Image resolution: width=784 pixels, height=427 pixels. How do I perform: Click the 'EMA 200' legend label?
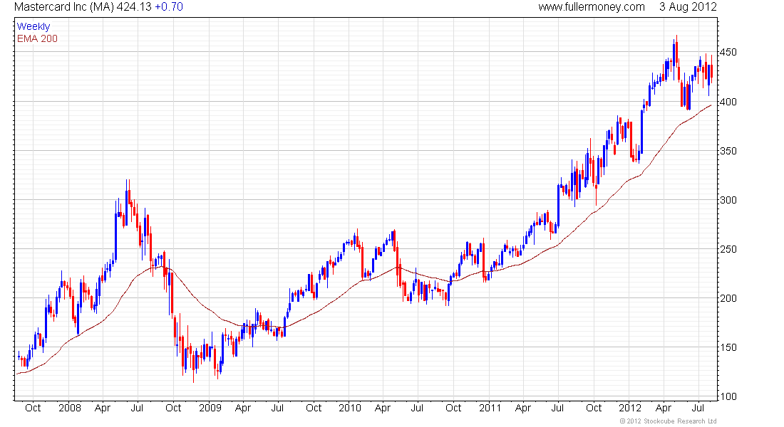coord(37,38)
